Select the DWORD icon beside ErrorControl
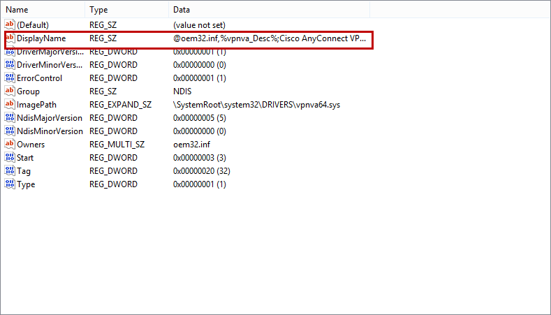 pyautogui.click(x=10, y=78)
